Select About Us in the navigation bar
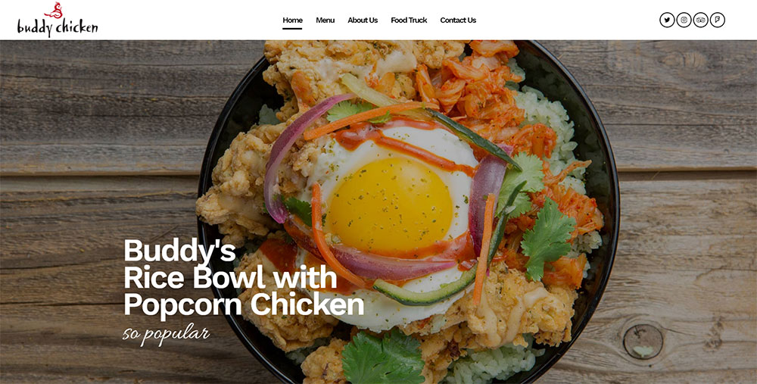The height and width of the screenshot is (384, 757). point(363,20)
